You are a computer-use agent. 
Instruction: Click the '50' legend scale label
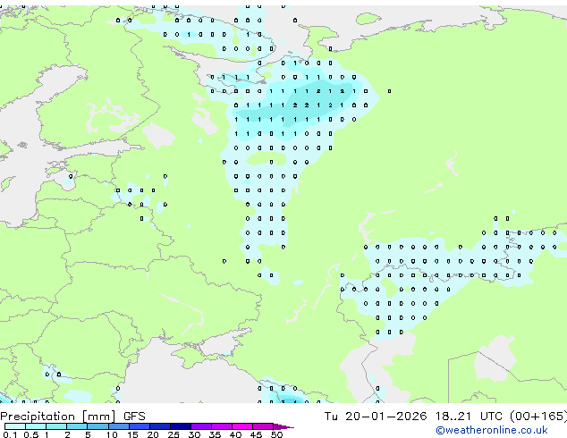tap(276, 434)
